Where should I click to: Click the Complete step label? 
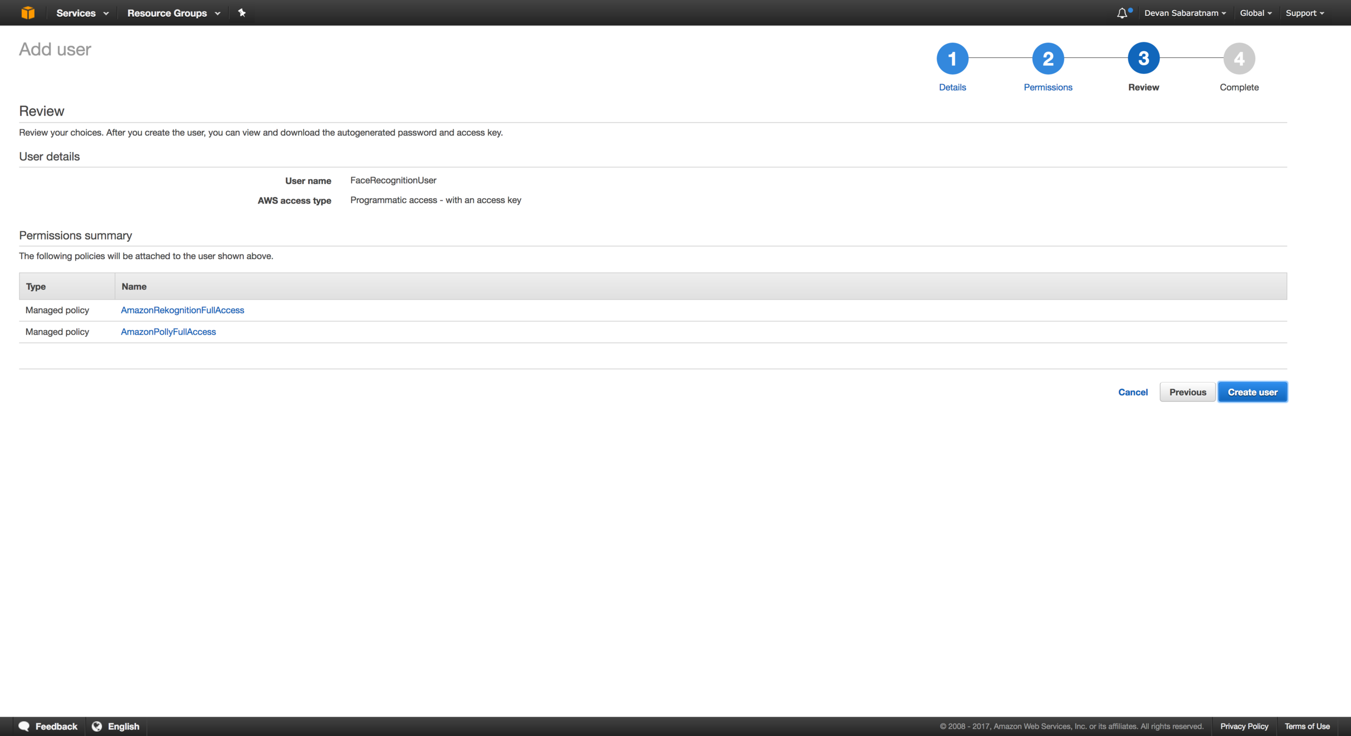[x=1239, y=87]
